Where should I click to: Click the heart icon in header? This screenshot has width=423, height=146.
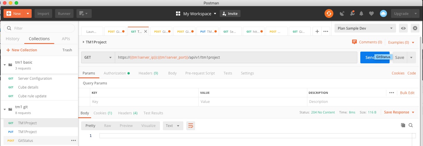(x=371, y=13)
